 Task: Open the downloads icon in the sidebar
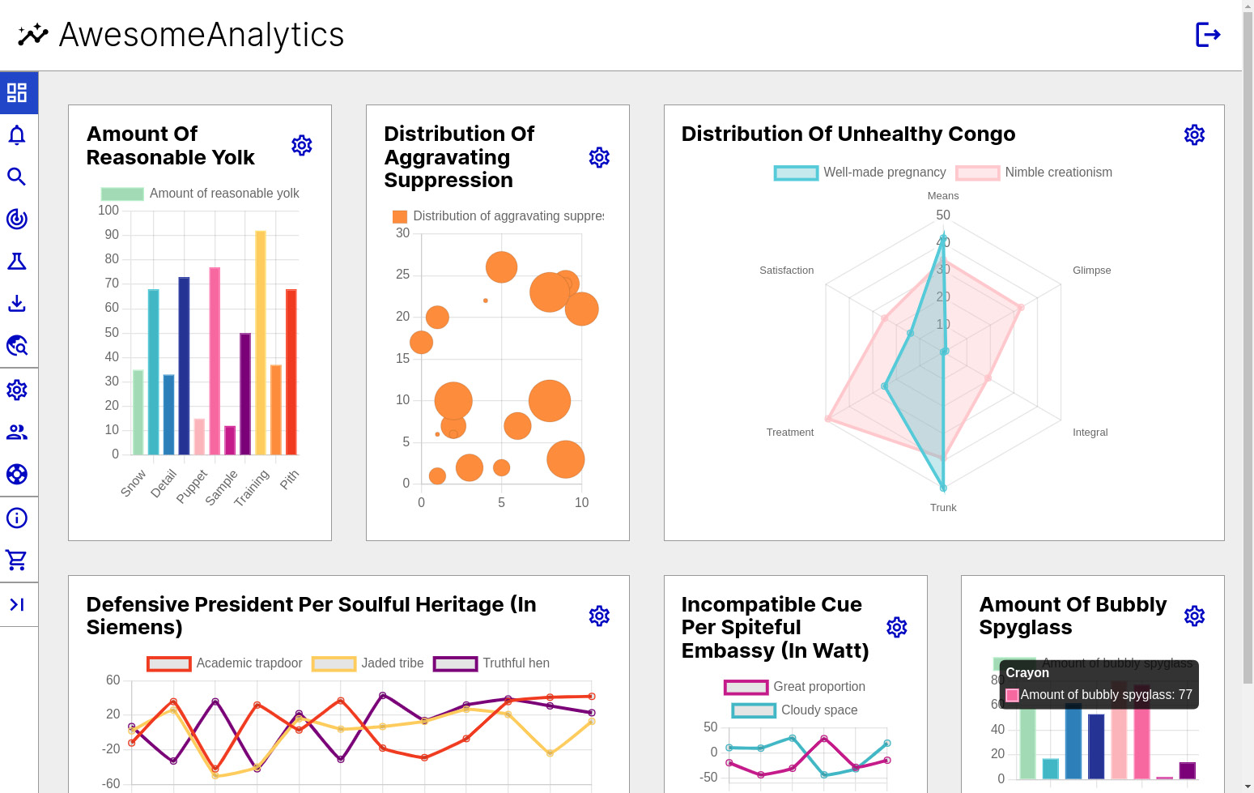[x=18, y=304]
